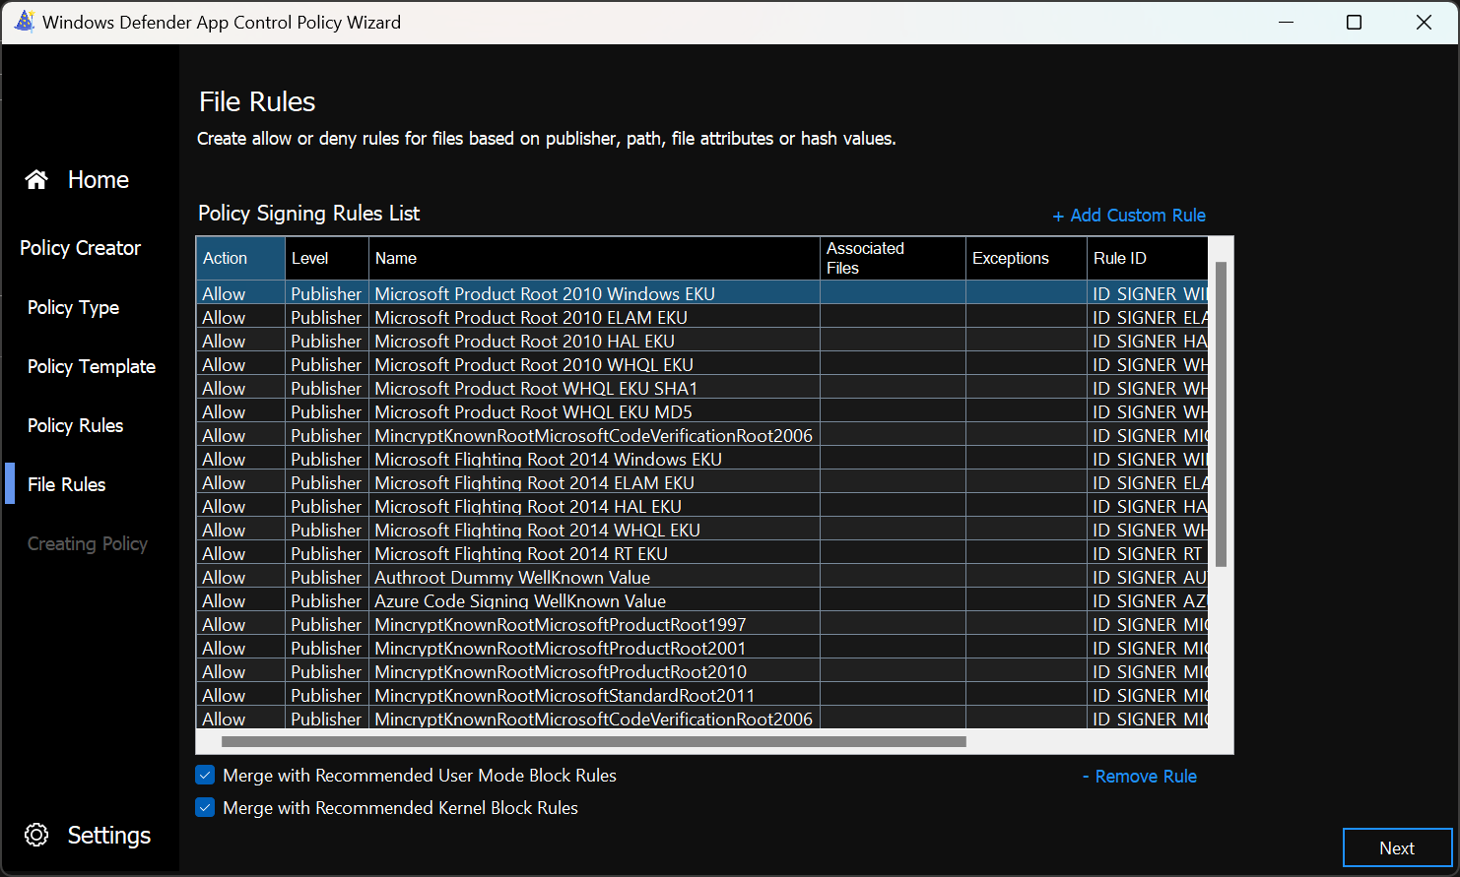Select the File Rules step

[66, 484]
